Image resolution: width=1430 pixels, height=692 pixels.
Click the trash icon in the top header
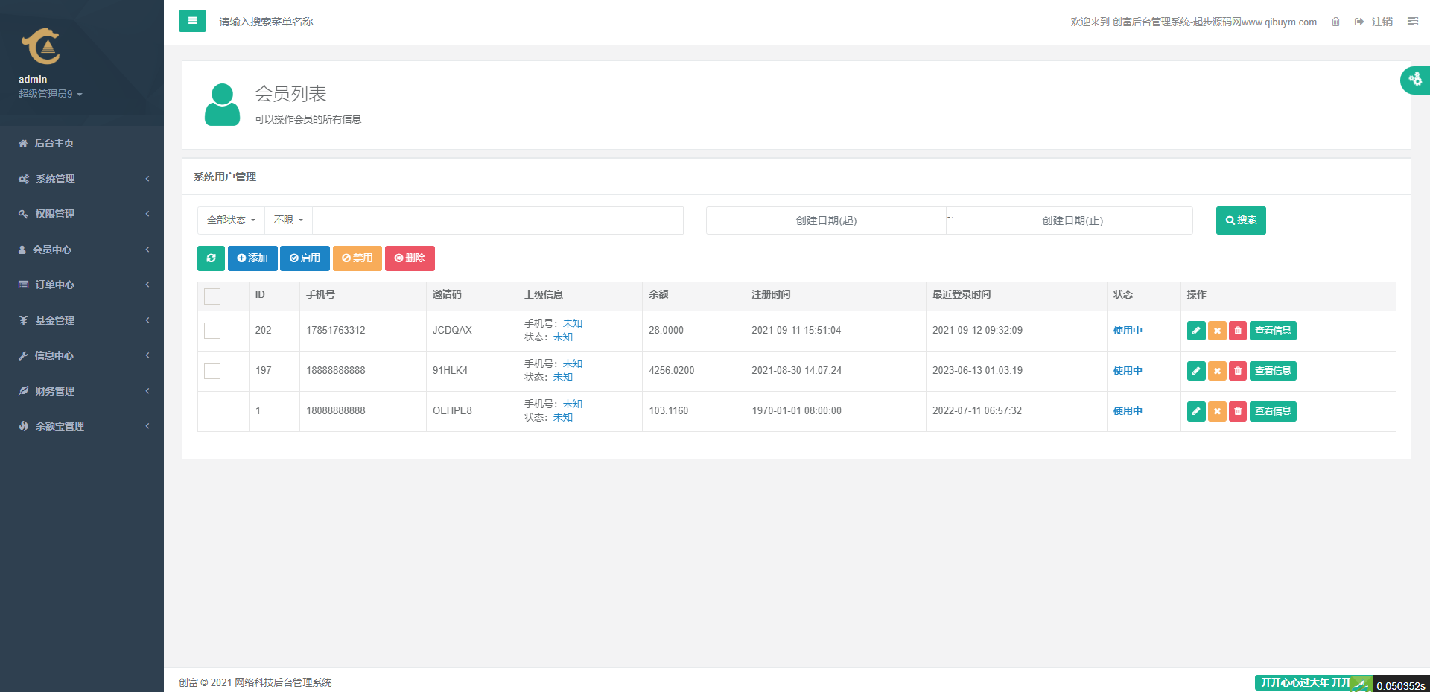click(1335, 22)
